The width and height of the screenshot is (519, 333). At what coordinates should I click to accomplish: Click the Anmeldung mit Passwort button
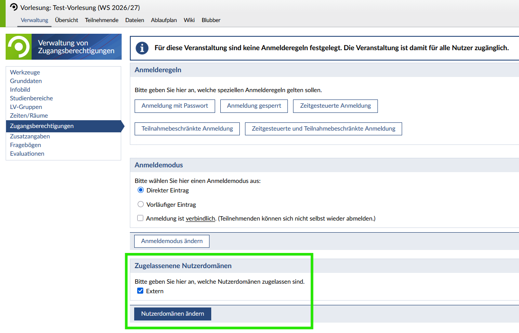point(174,106)
